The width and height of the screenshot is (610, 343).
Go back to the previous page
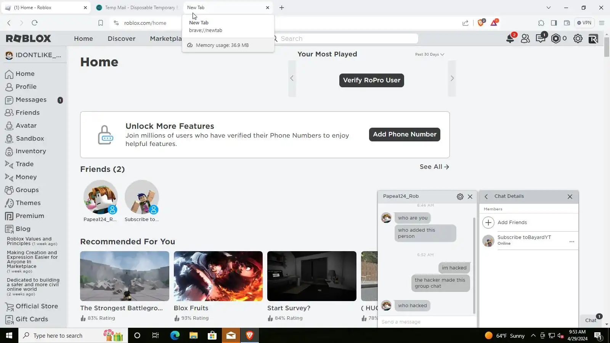[x=9, y=23]
